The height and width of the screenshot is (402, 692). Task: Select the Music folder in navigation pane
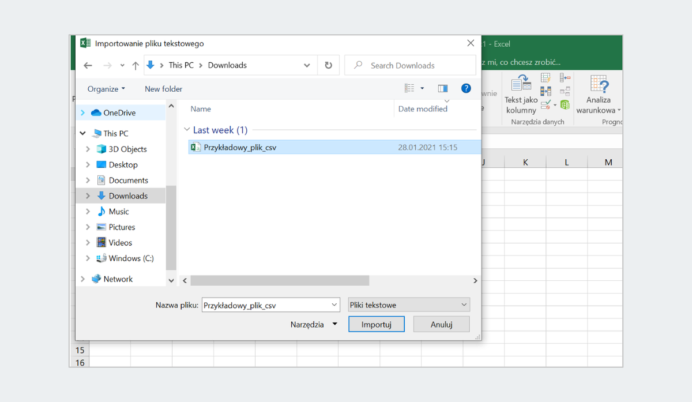point(119,212)
